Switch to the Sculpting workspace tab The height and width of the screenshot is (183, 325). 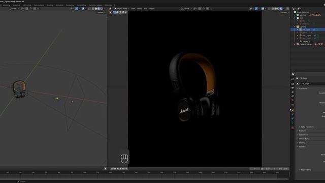[x=16, y=5]
